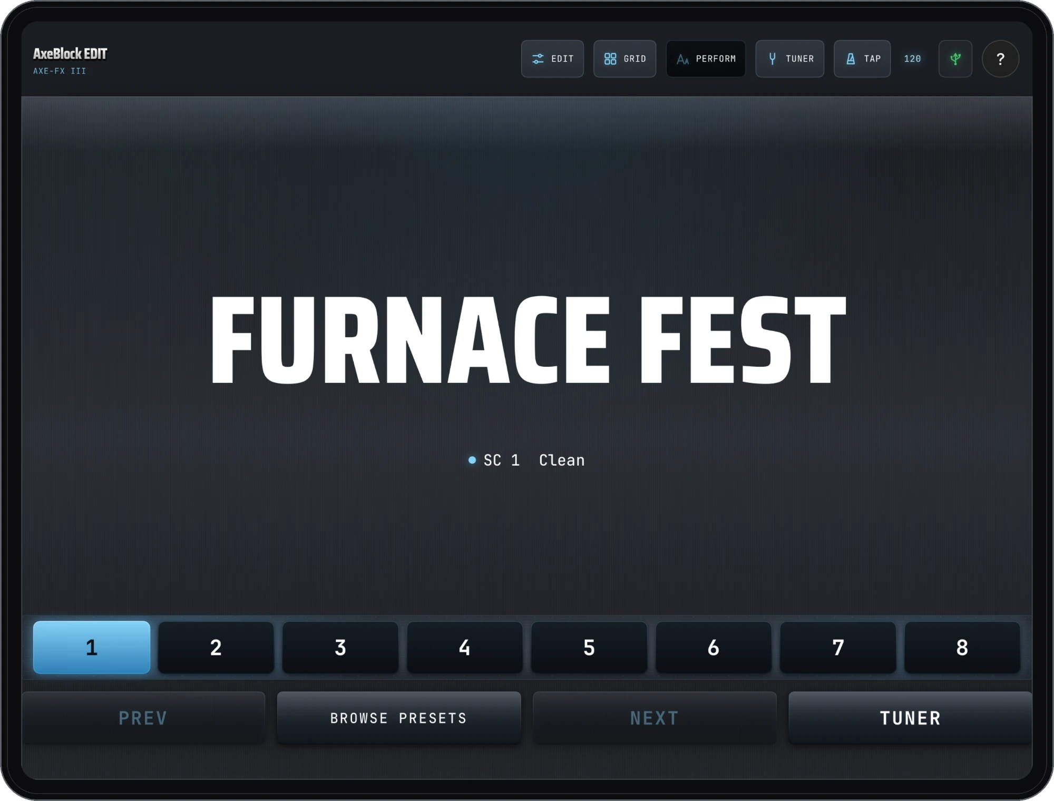
Task: Click the SC 1 Clean scene label
Action: [526, 460]
